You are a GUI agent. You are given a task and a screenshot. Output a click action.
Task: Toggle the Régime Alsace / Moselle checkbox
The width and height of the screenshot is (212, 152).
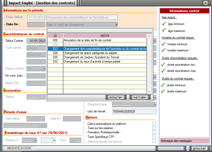(43, 125)
